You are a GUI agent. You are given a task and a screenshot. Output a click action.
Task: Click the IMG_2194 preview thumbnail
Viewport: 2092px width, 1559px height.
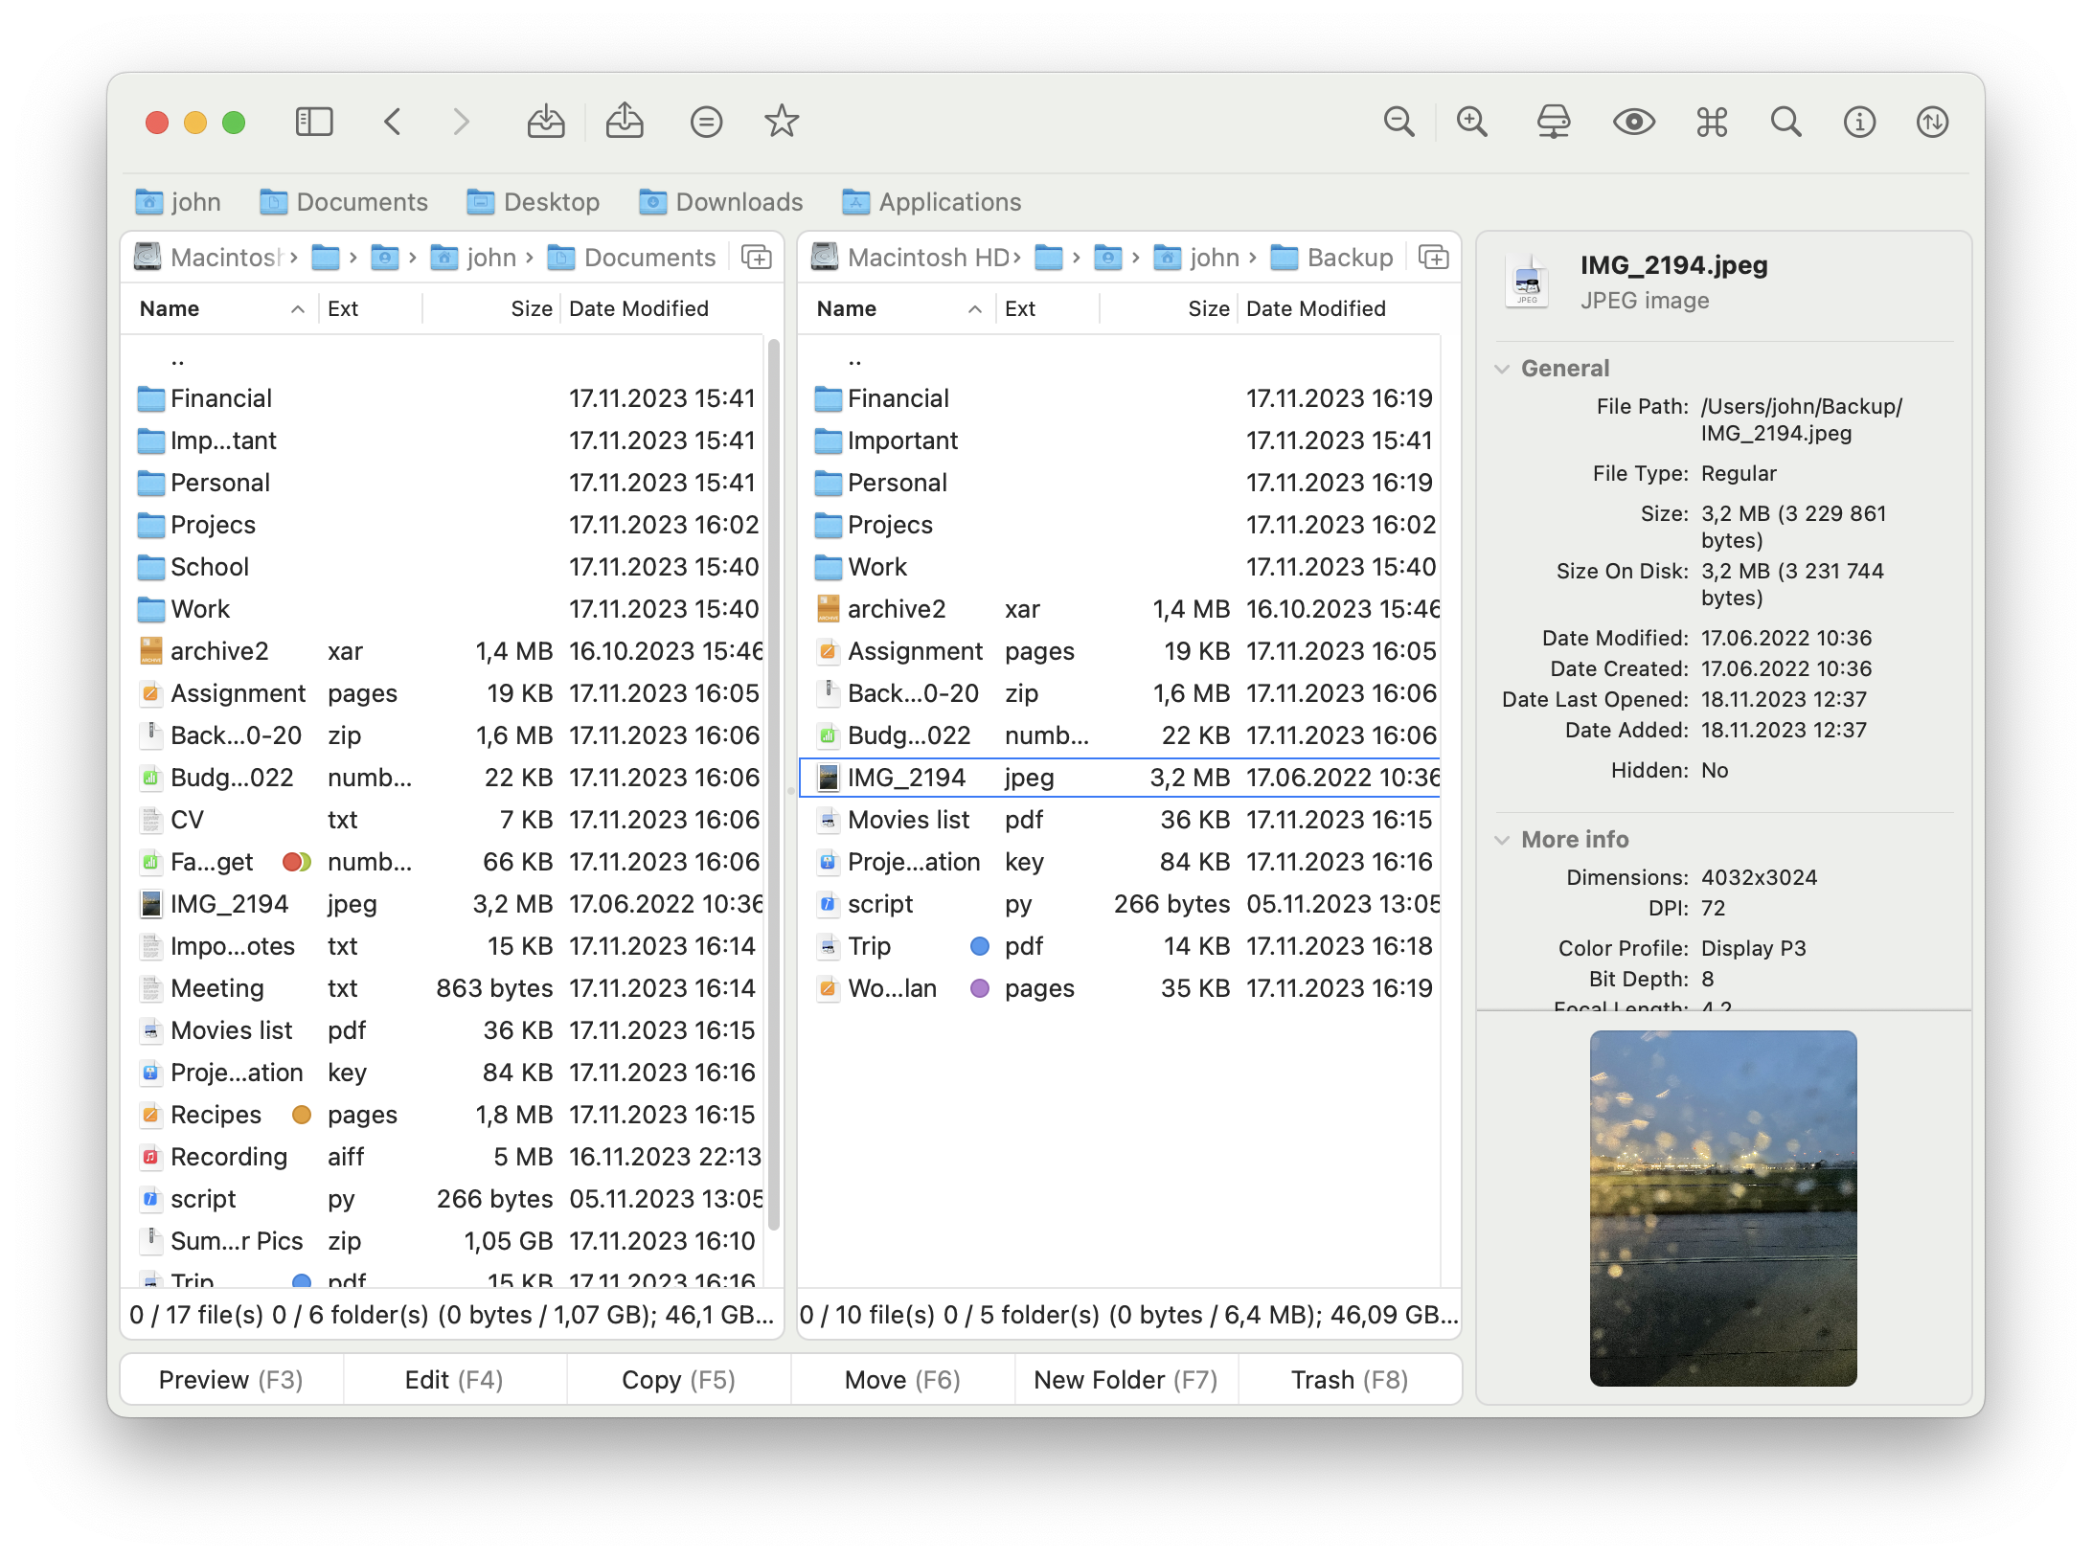(1721, 1205)
